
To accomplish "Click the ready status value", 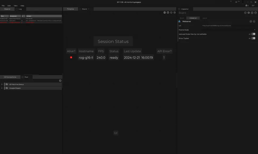I will point(114,58).
